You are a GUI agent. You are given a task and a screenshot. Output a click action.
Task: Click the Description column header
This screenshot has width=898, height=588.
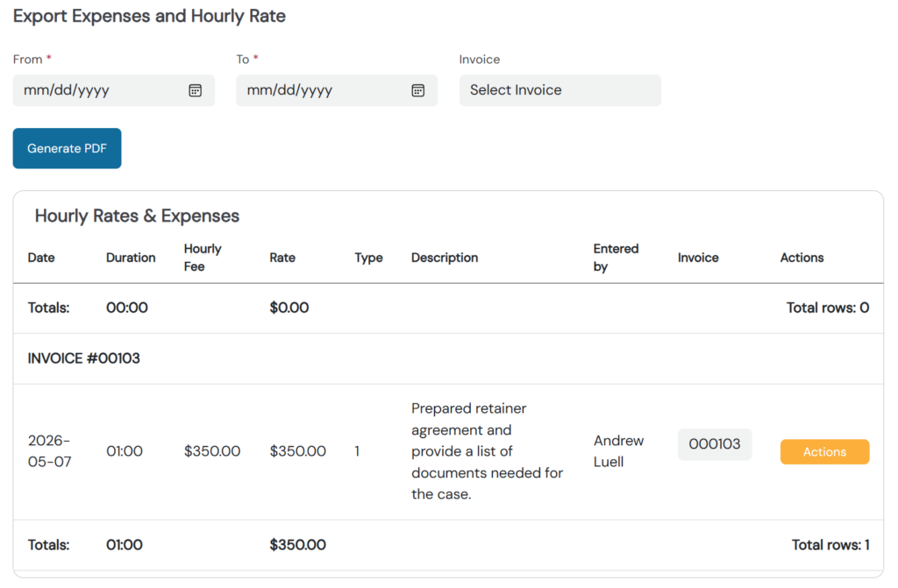(445, 258)
